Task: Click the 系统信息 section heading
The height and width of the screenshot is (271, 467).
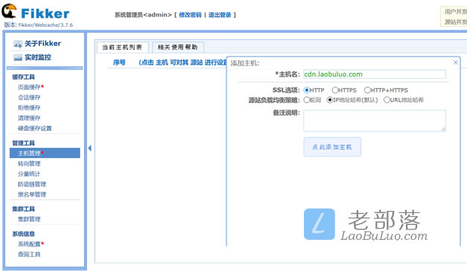Action: [x=24, y=234]
